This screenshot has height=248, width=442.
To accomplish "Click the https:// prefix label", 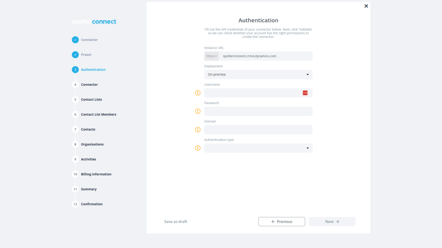I will [212, 56].
